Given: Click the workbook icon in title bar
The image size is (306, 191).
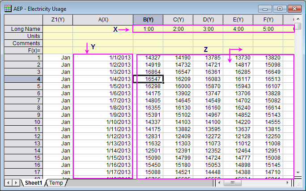Looking at the screenshot, I should pos(8,8).
